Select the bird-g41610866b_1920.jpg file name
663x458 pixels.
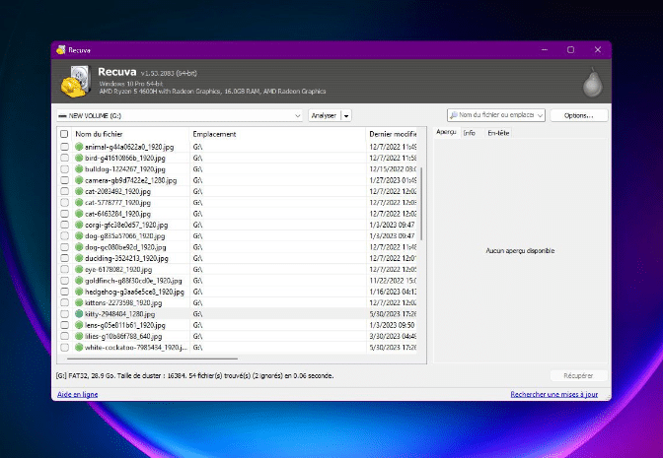coord(124,158)
